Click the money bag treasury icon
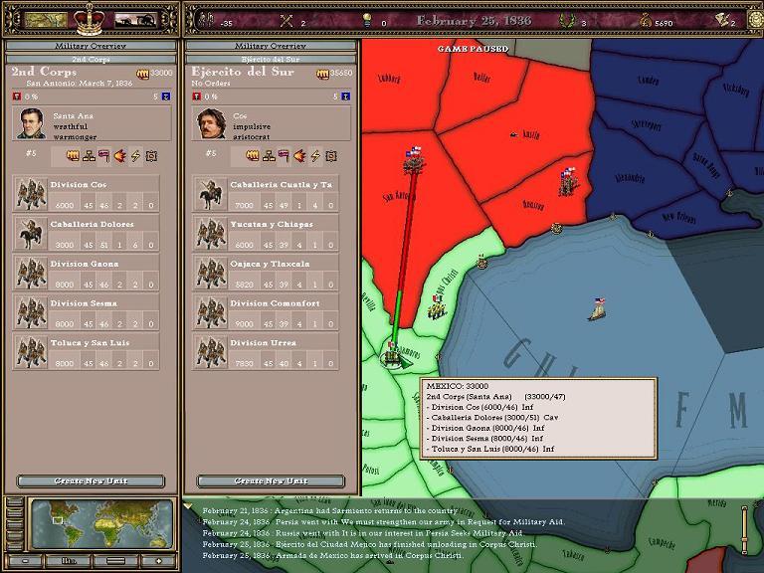 point(646,21)
